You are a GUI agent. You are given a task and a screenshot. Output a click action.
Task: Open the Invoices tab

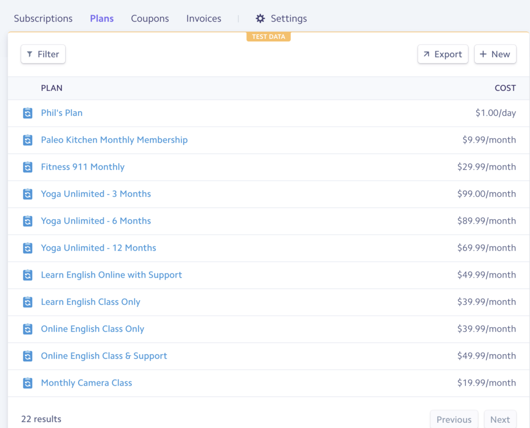(203, 19)
